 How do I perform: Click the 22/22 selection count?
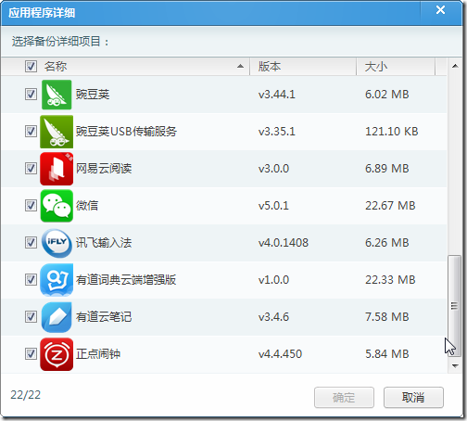26,395
